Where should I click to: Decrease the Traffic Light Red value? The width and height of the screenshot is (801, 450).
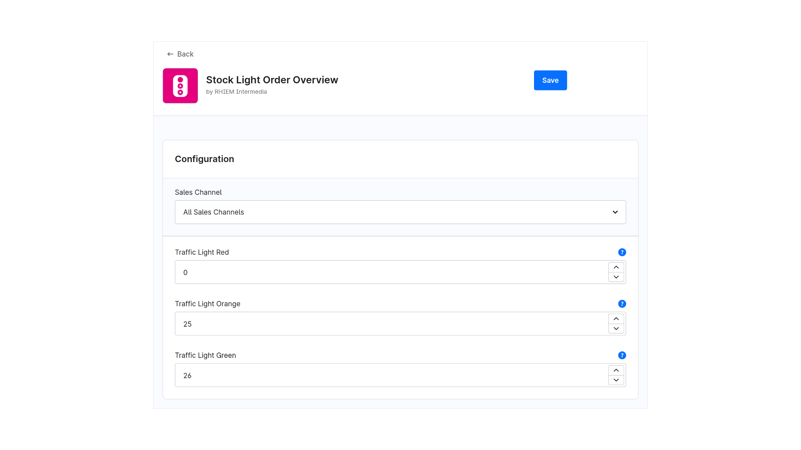pos(616,277)
